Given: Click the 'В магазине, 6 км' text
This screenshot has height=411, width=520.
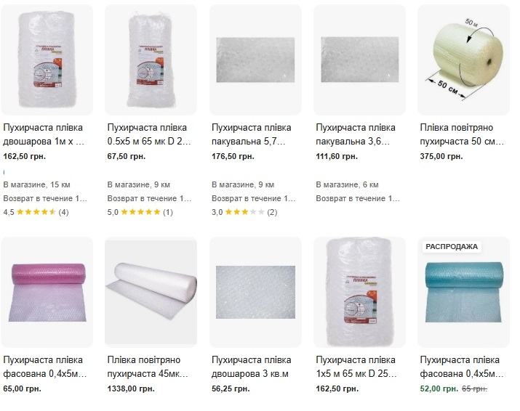Looking at the screenshot, I should point(345,185).
